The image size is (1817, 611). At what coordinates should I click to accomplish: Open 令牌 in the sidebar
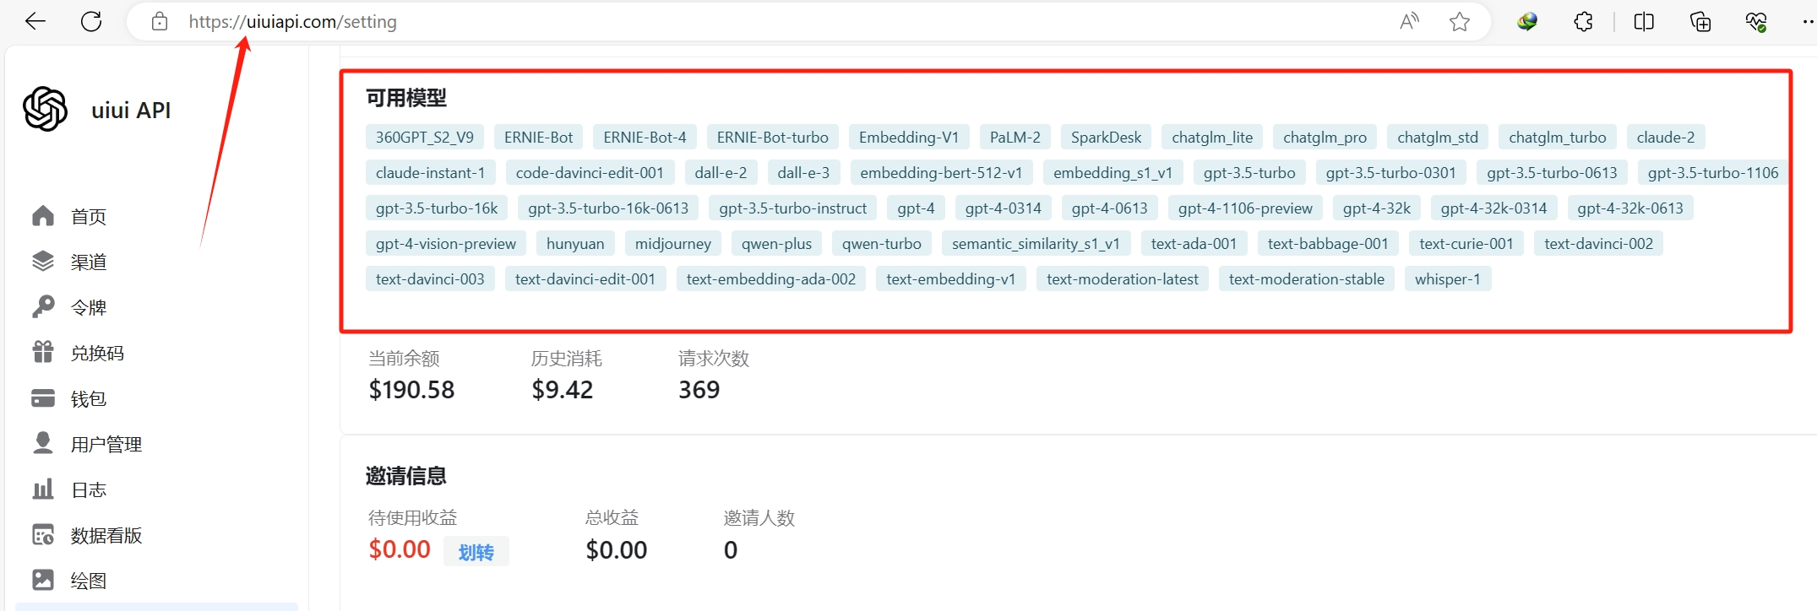89,308
